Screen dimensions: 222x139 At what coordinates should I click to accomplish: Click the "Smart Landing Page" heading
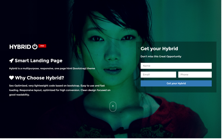tap(38, 60)
